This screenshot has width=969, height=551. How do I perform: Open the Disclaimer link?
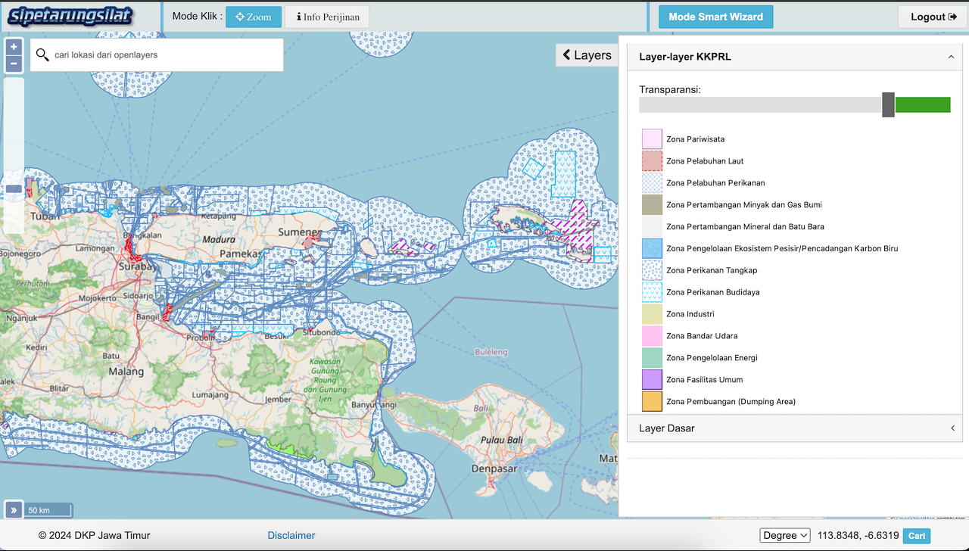[291, 535]
